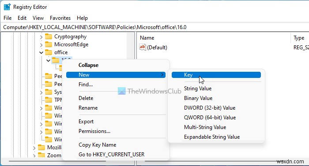Select the office folder icon

point(49,52)
